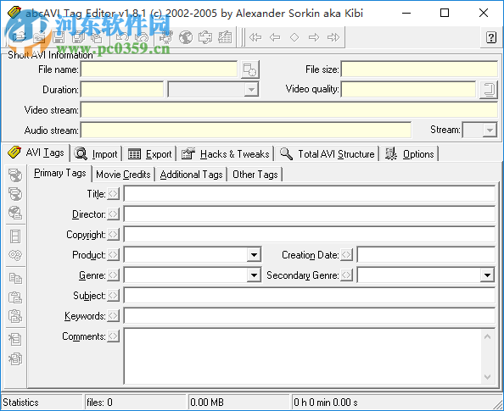504x411 pixels.
Task: Open the Export tab
Action: tap(150, 154)
